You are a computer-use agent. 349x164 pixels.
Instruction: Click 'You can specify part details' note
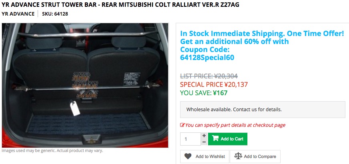coord(233,125)
